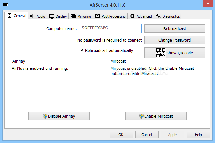This screenshot has height=143, width=215.
Task: Click the shield icon on Enable Miracast
Action: click(141, 116)
